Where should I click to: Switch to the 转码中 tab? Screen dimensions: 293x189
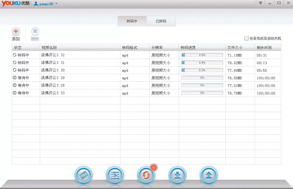coord(132,21)
